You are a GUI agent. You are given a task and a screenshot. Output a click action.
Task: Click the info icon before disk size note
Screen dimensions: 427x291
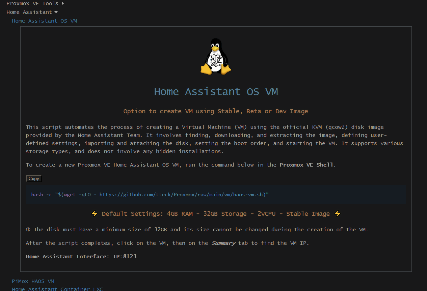(28, 230)
